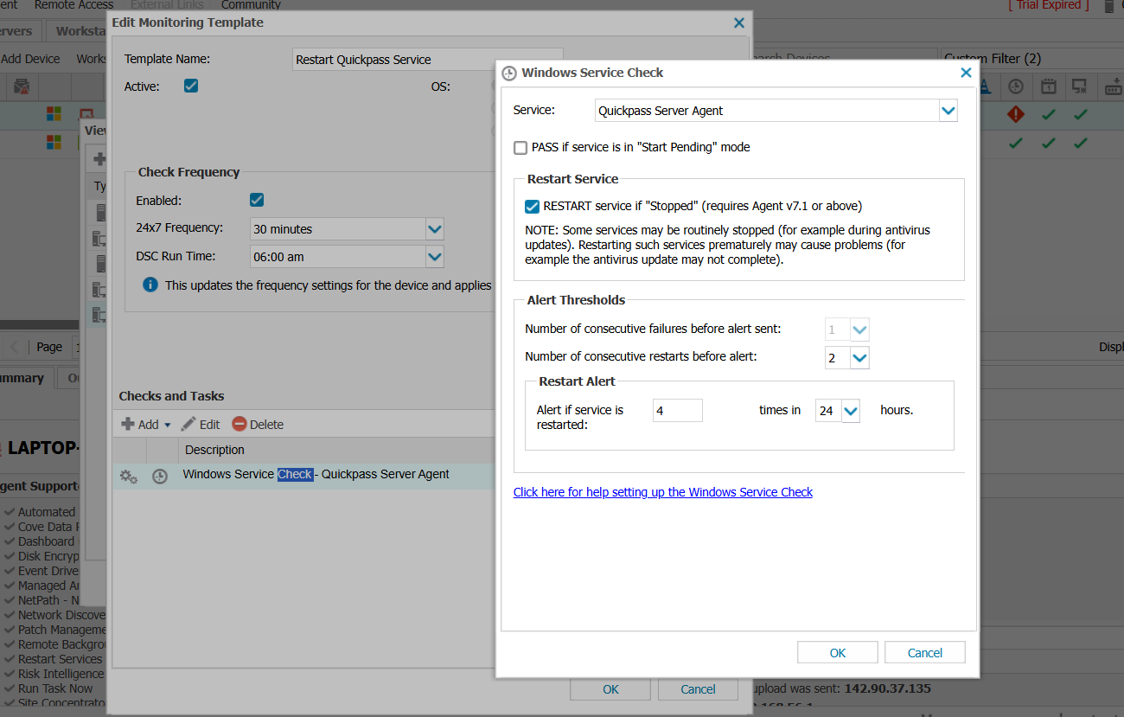The height and width of the screenshot is (717, 1124).
Task: Click the Checks and Tasks heading
Action: (x=171, y=396)
